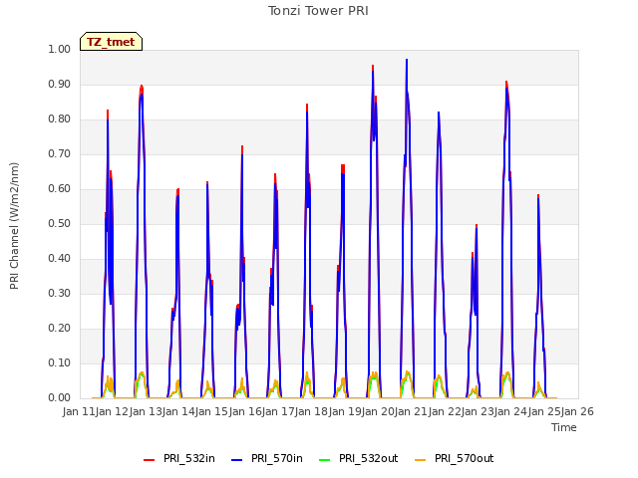Click the 0.00 y-axis tick label
Image resolution: width=638 pixels, height=478 pixels.
(60, 398)
